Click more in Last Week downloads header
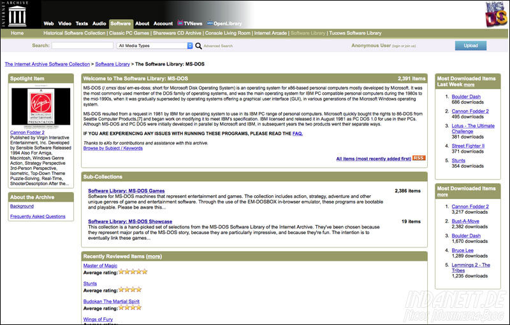Image resolution: width=510 pixels, height=325 pixels. 469,85
